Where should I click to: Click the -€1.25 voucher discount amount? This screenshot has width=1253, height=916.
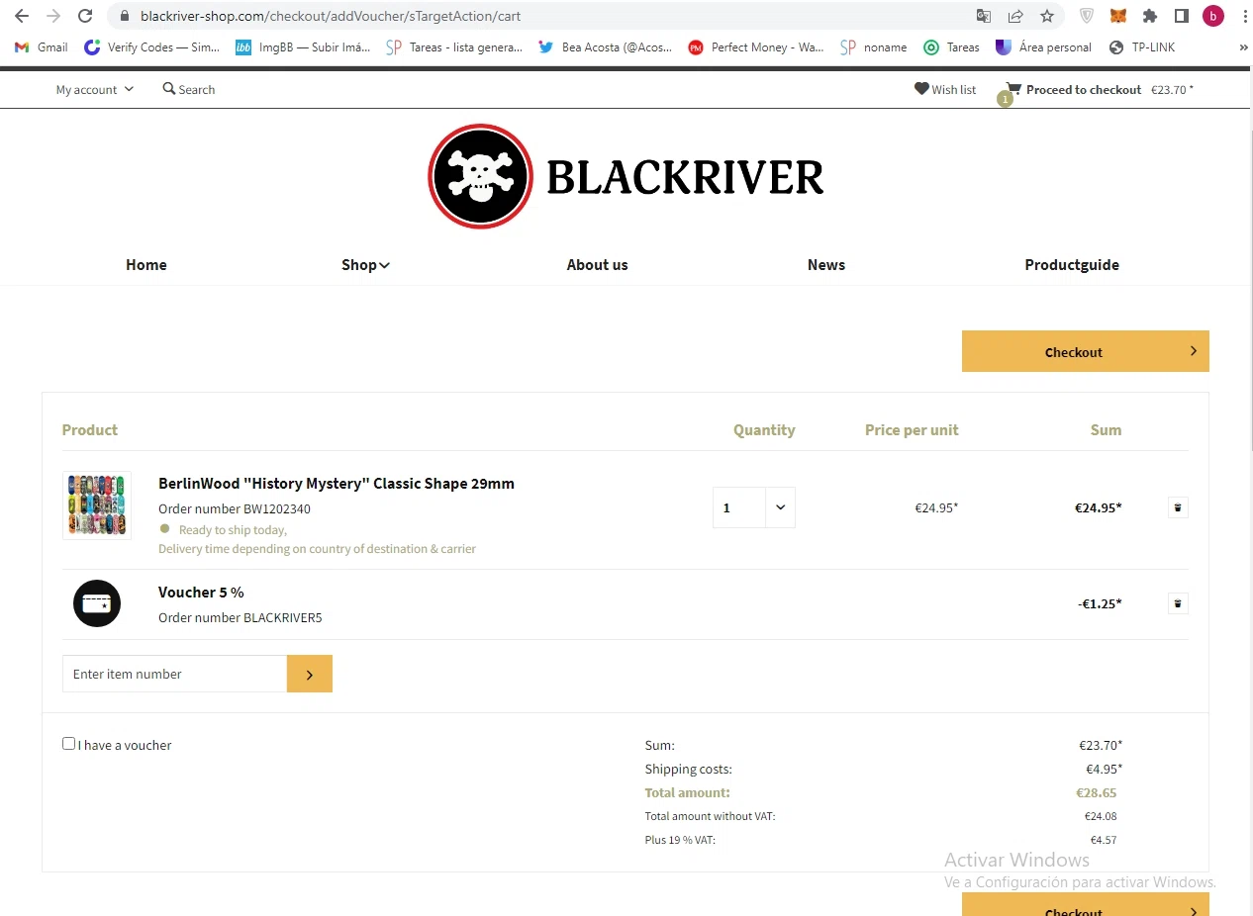point(1100,603)
